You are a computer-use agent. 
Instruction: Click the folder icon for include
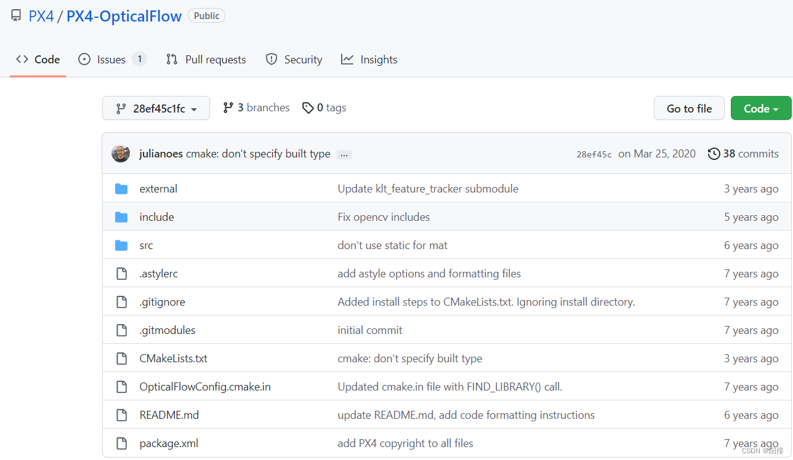click(121, 217)
